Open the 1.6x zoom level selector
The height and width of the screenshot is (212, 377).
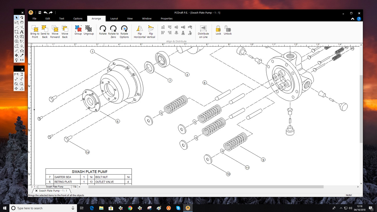pyautogui.click(x=74, y=187)
